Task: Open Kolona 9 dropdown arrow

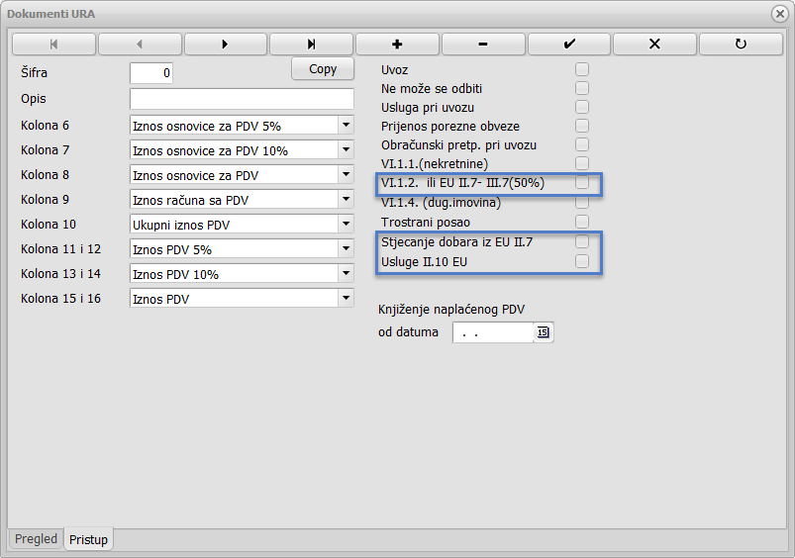Action: 346,199
